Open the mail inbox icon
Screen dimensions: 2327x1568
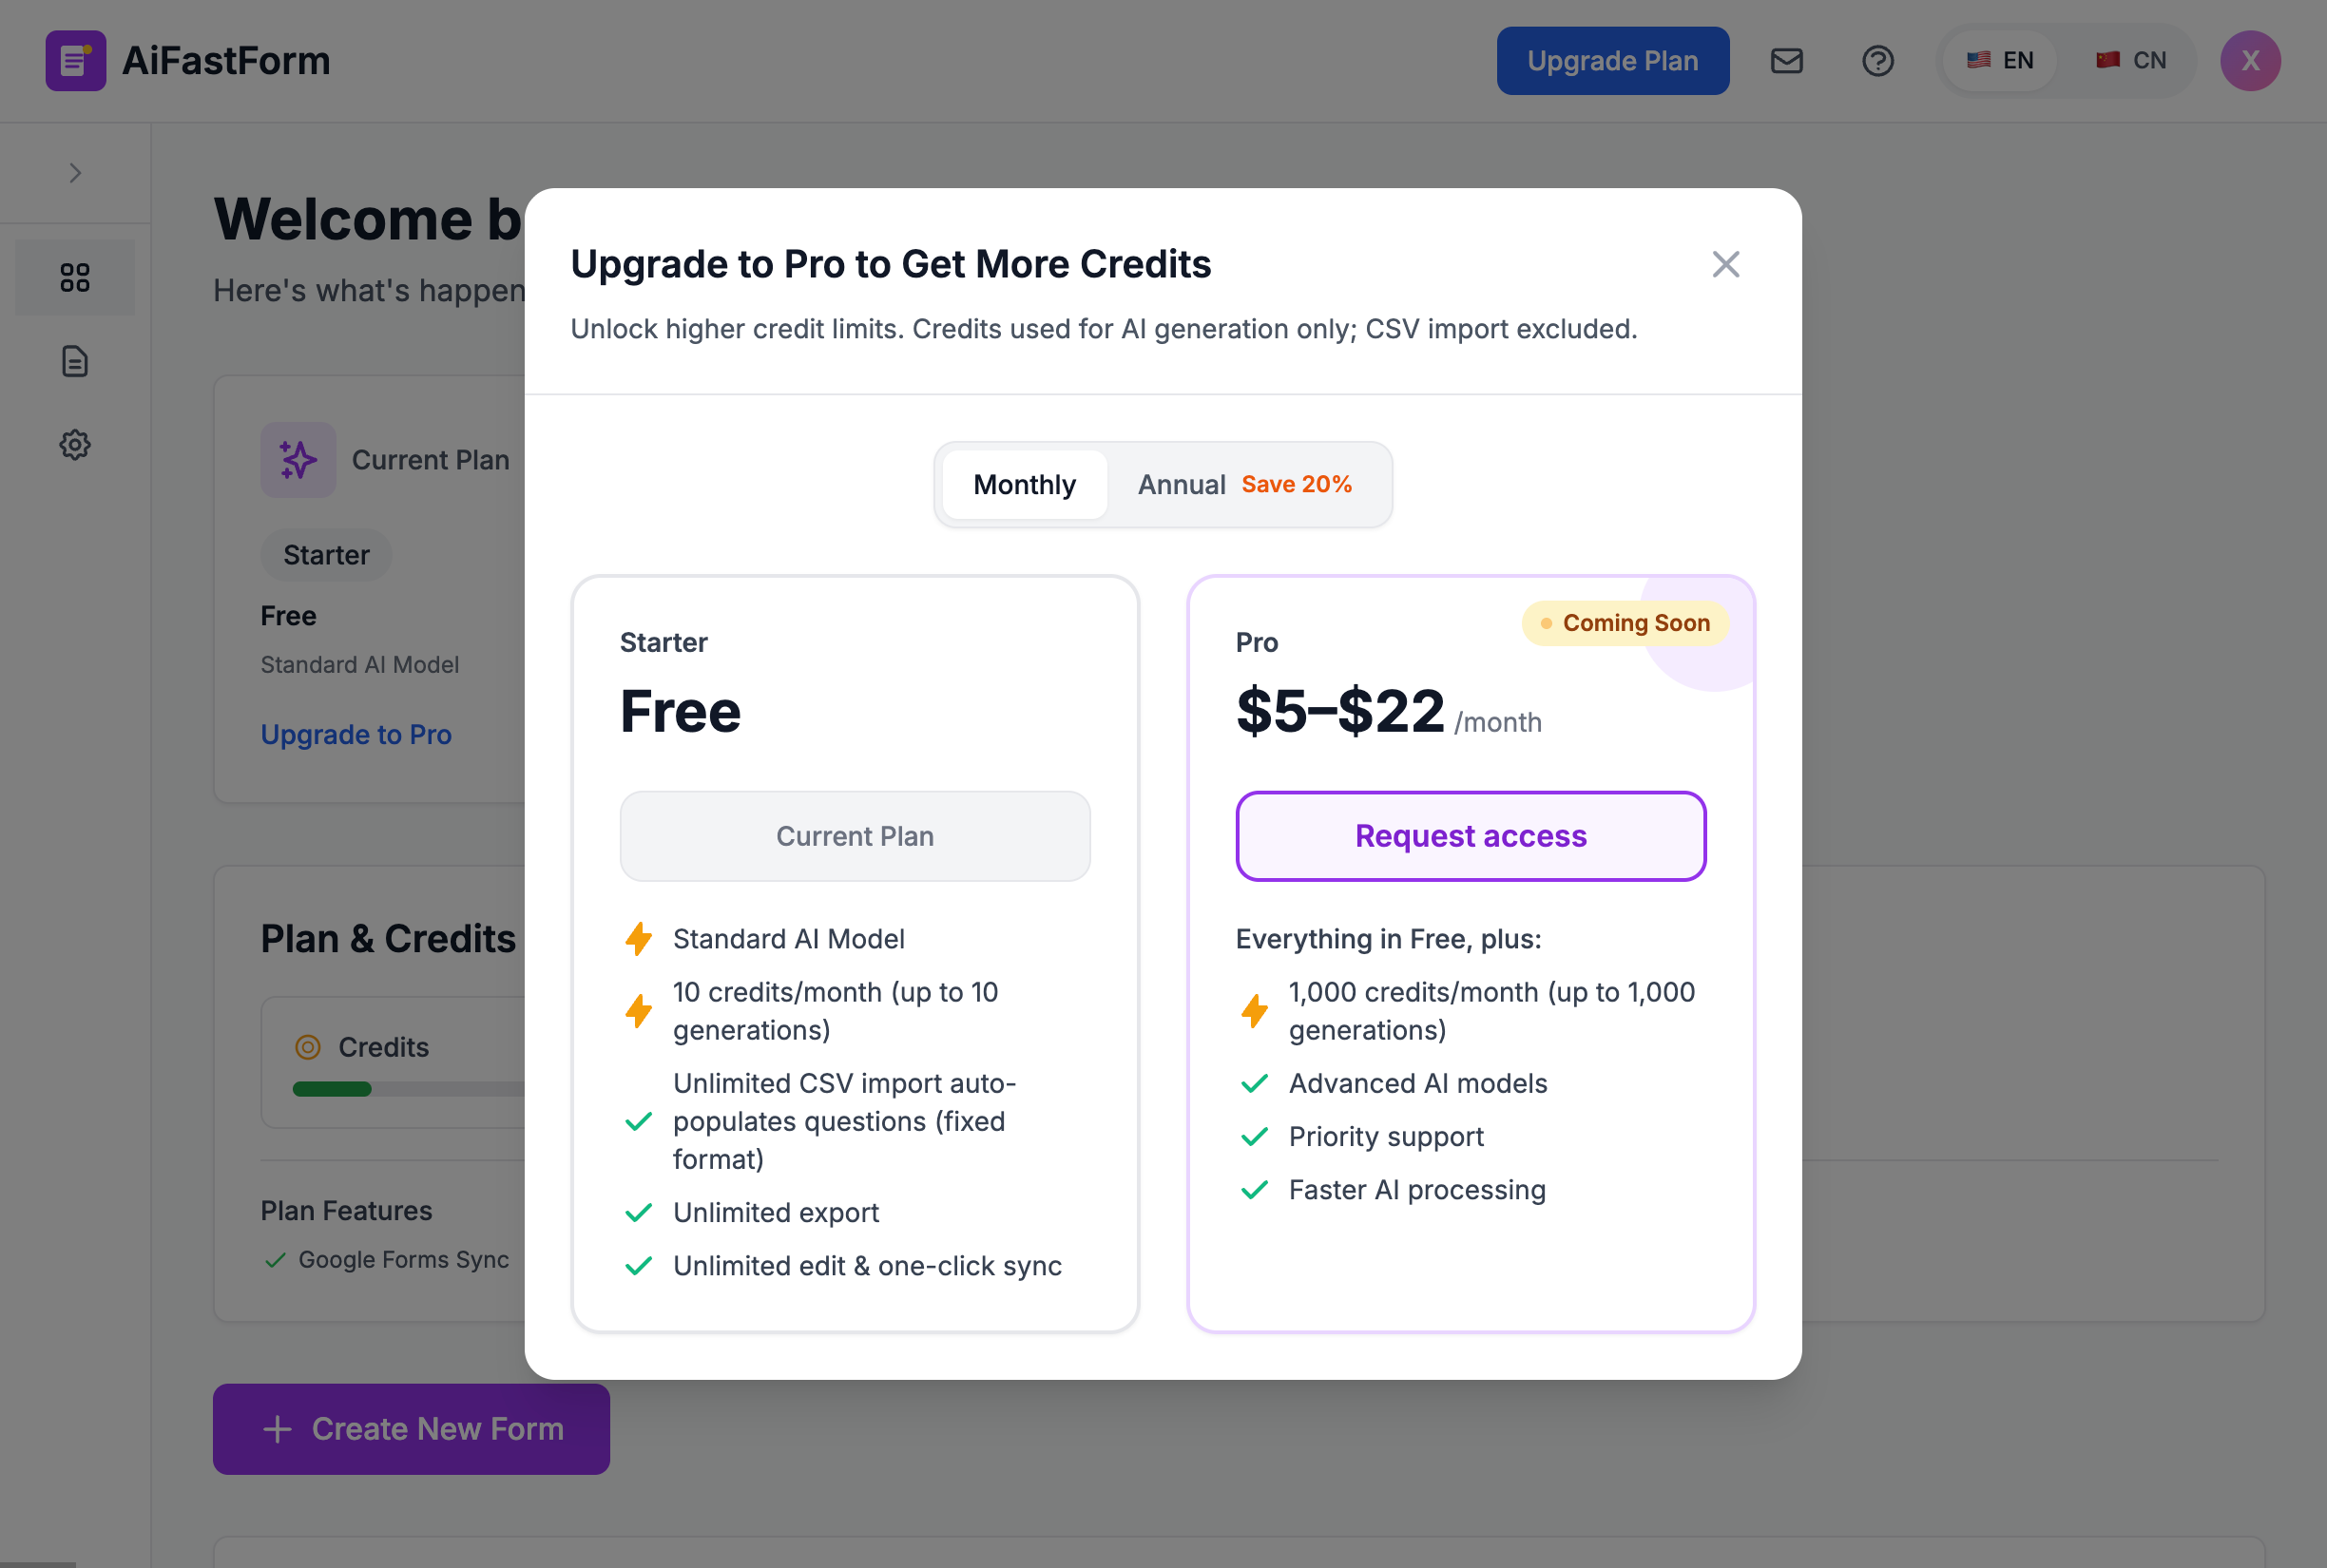point(1786,61)
